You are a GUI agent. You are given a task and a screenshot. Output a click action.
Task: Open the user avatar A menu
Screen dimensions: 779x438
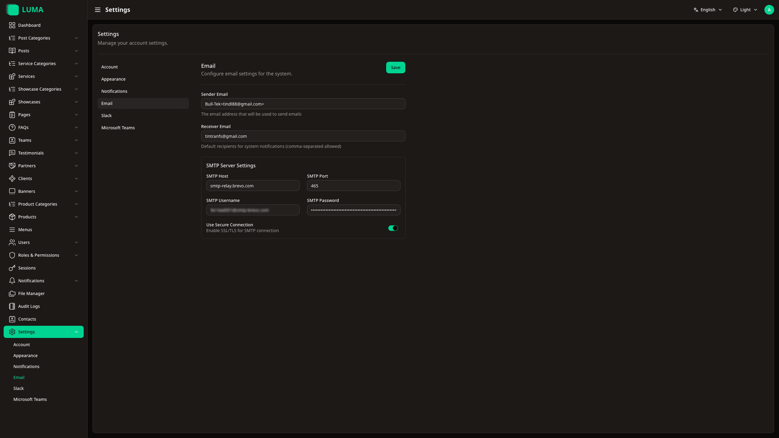pos(769,10)
